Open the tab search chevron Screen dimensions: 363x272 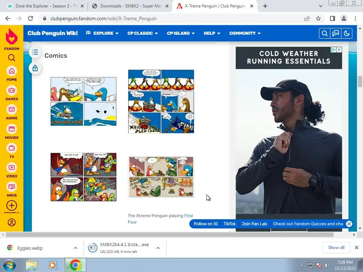[x=320, y=6]
